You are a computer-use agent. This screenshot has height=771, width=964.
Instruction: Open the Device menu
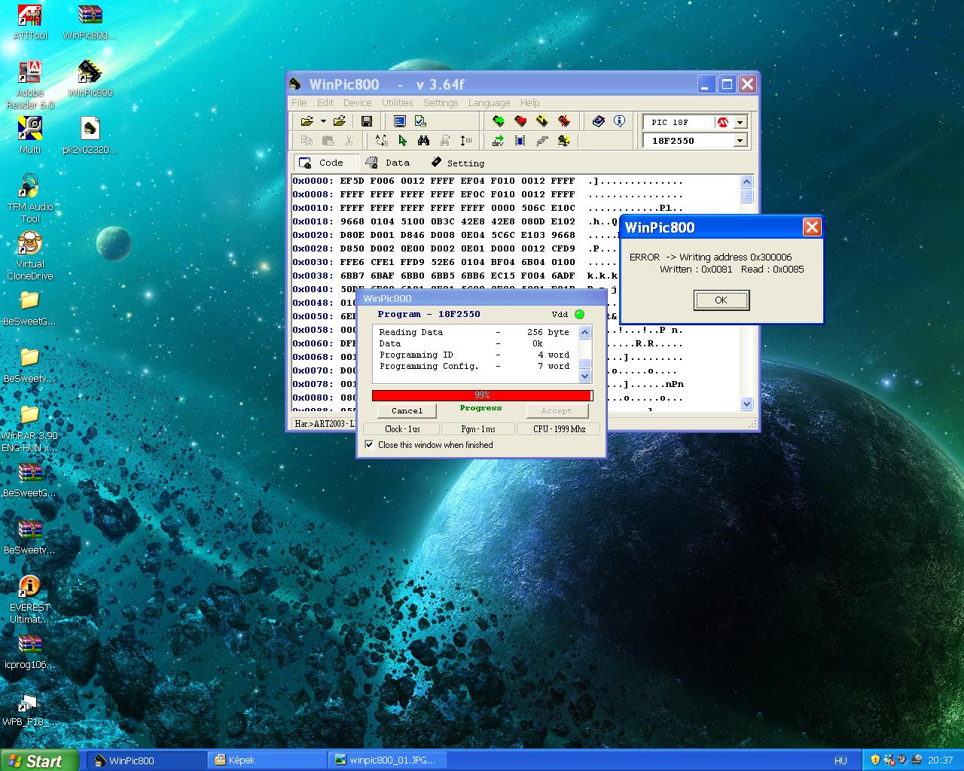point(357,103)
